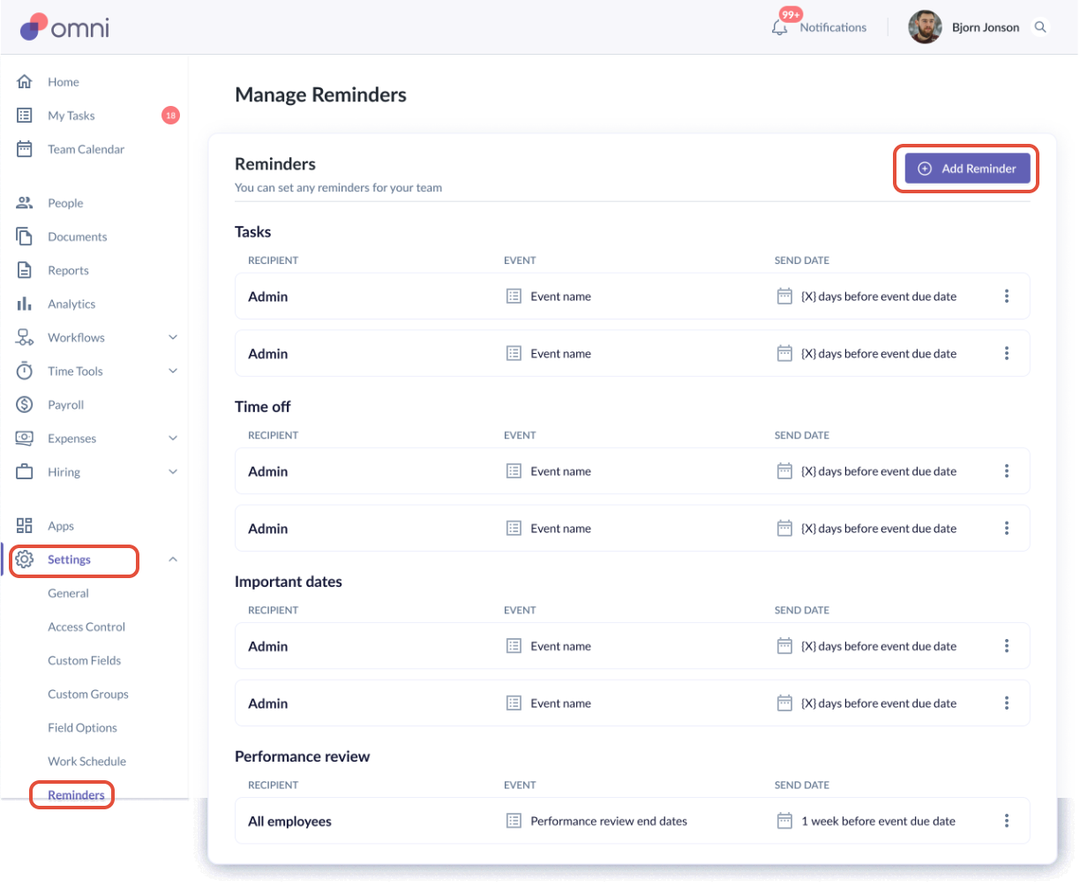1080x887 pixels.
Task: Open Payroll page from sidebar
Action: pyautogui.click(x=66, y=405)
